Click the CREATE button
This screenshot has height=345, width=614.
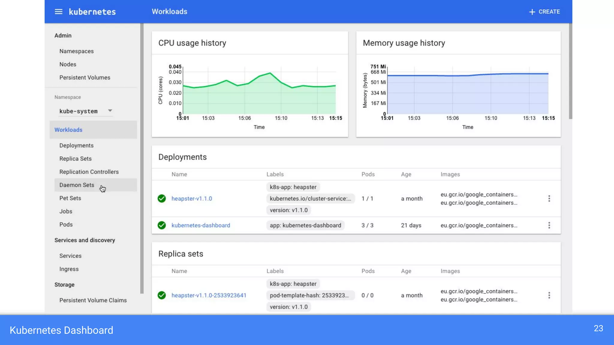(x=544, y=12)
